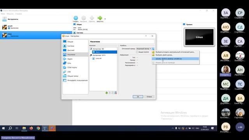
Task: Open File Explorer from the taskbar
Action: pyautogui.click(x=24, y=128)
